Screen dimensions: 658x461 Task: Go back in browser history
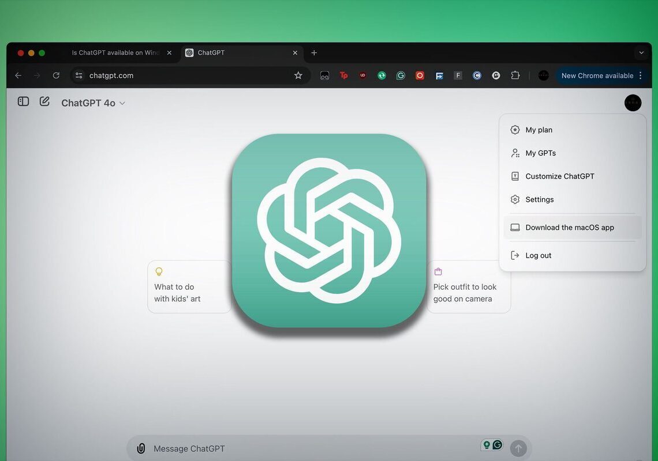[x=18, y=75]
